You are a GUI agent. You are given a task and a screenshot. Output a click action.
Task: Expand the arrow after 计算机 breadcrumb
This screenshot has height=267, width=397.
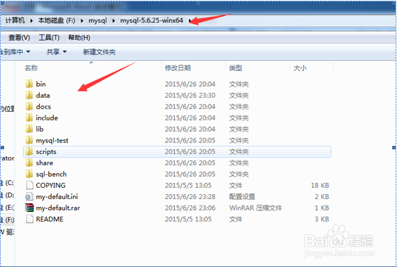[x=32, y=21]
